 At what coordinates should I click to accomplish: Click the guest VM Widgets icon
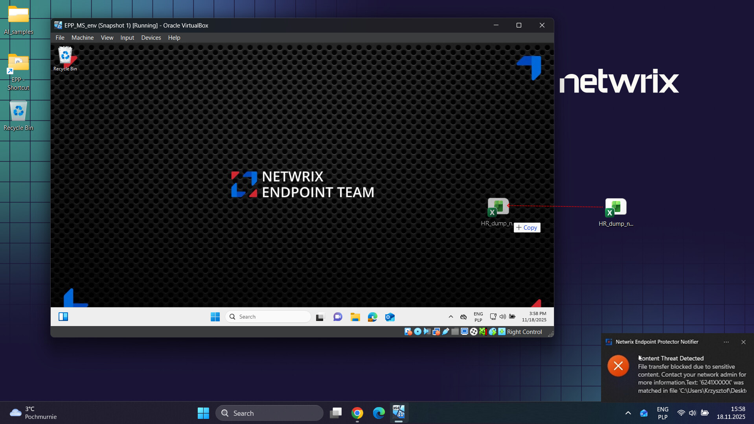(x=63, y=317)
